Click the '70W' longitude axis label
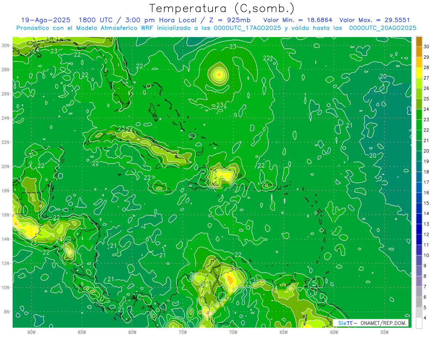The height and width of the screenshot is (337, 436). [x=233, y=332]
